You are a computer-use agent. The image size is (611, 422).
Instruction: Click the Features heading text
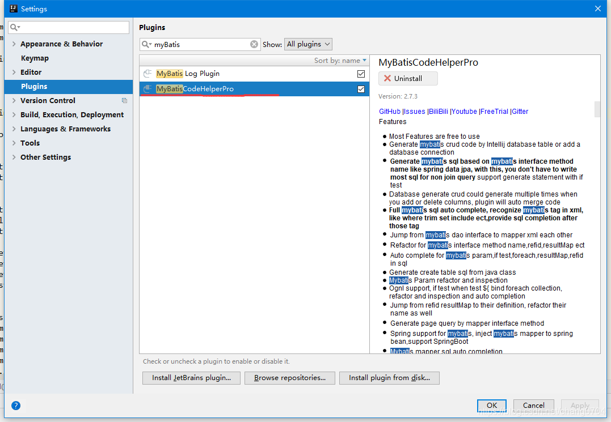pyautogui.click(x=393, y=122)
